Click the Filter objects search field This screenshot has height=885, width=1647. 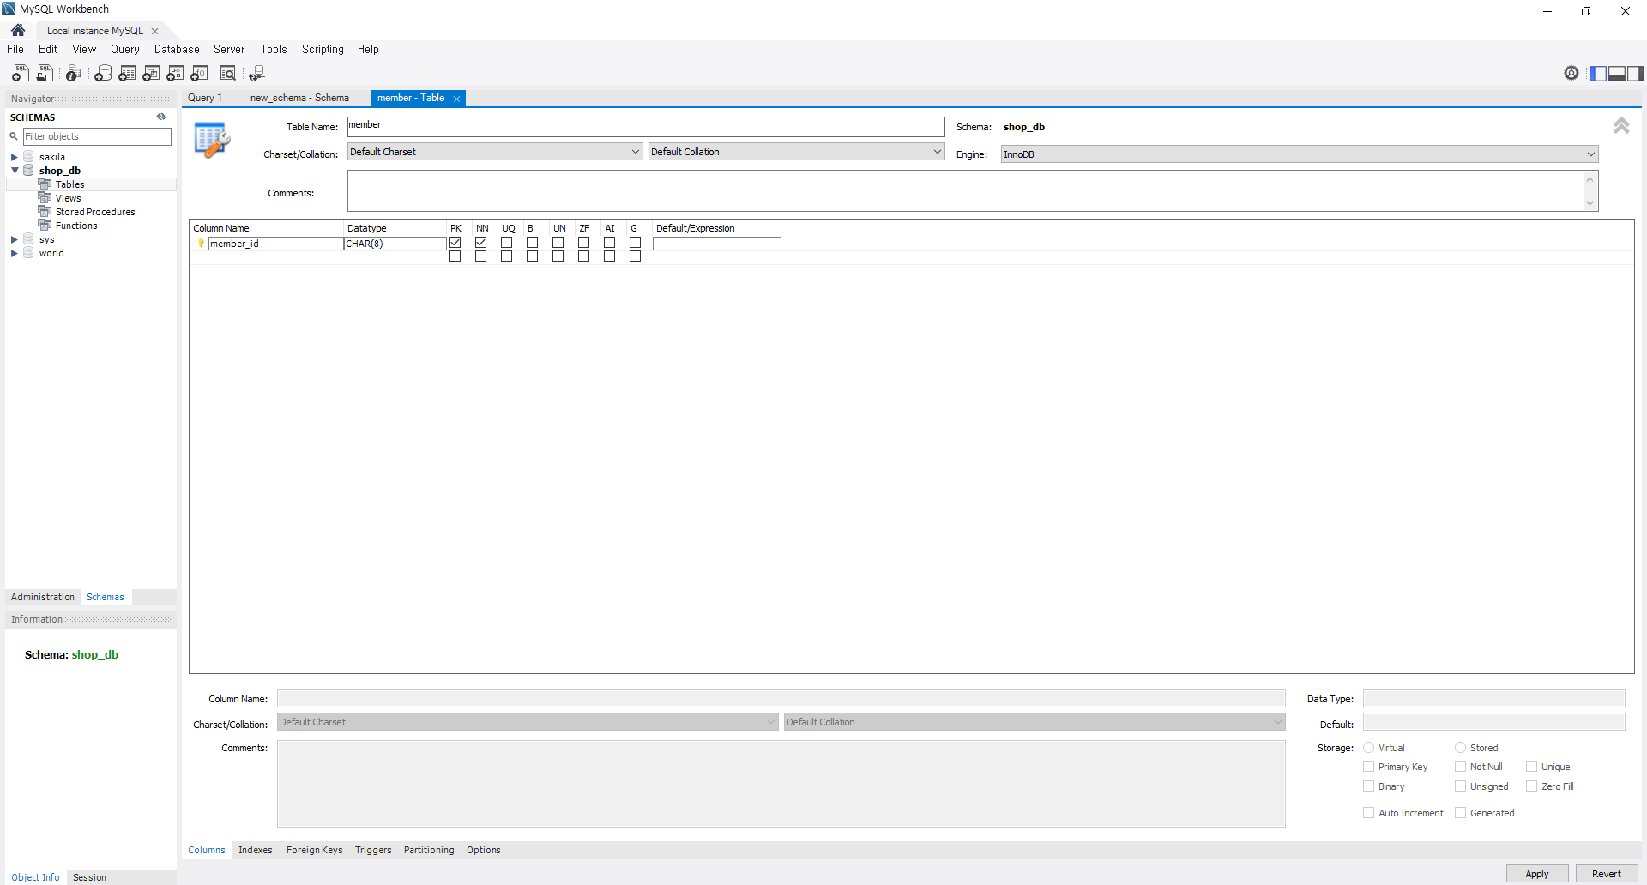97,136
